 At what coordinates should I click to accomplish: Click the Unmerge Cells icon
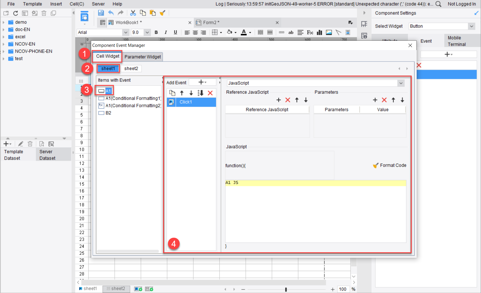pyautogui.click(x=270, y=32)
